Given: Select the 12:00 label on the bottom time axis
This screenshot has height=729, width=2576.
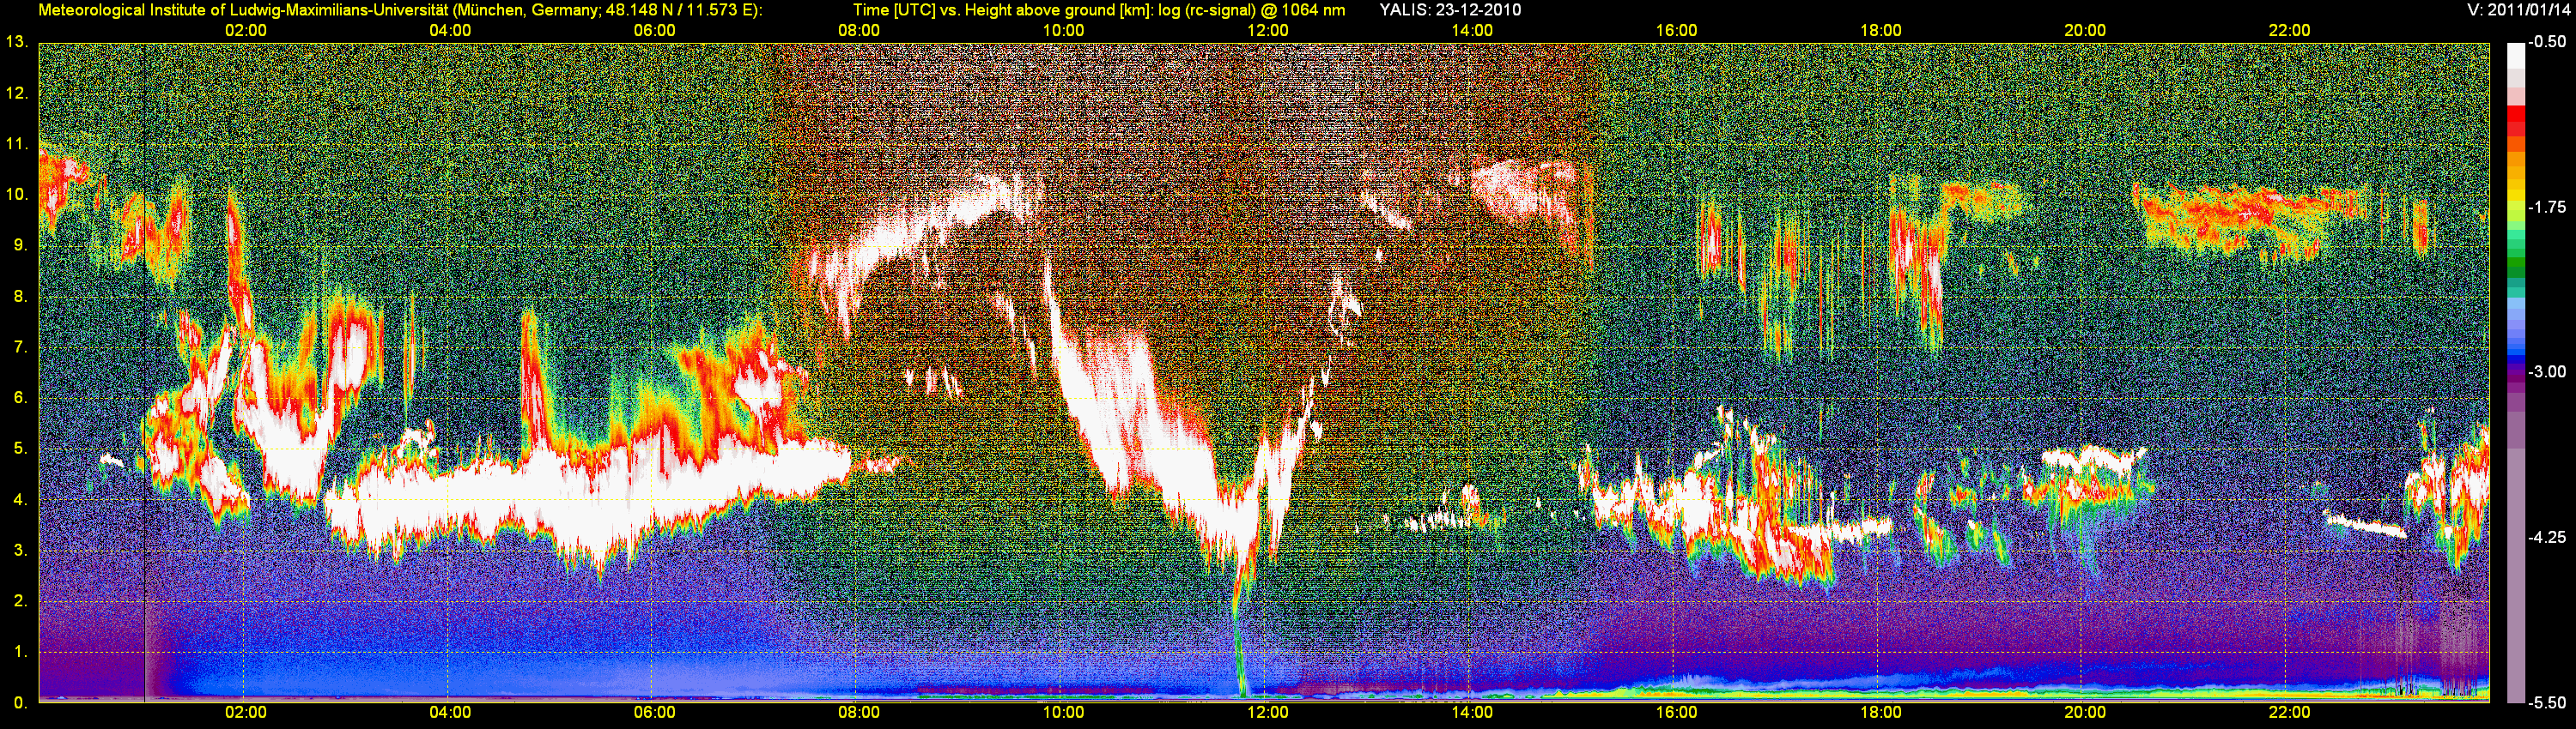Looking at the screenshot, I should click(x=1268, y=713).
